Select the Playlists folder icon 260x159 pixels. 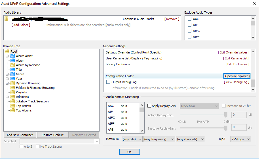[12, 92]
